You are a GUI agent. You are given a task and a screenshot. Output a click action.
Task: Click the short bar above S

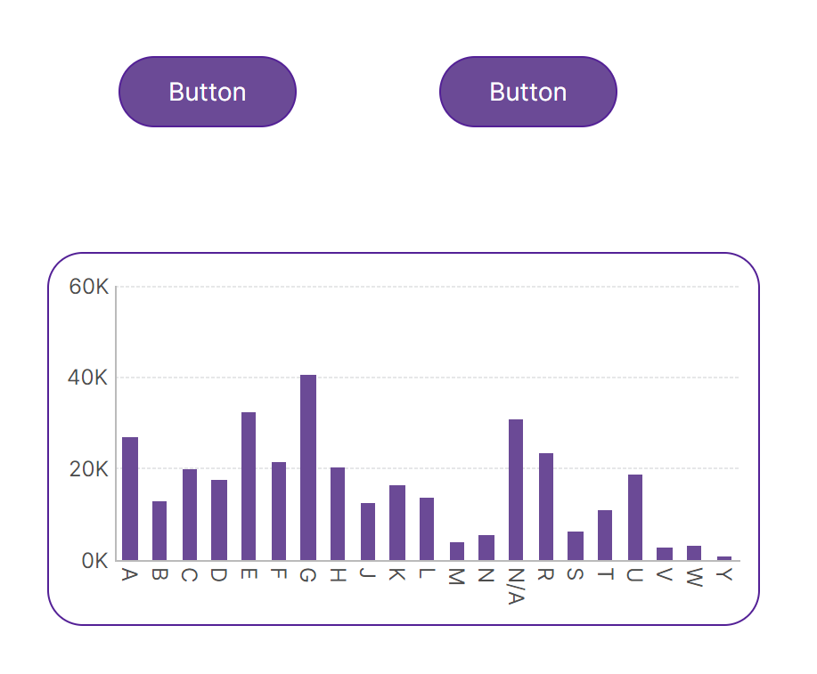tap(576, 546)
